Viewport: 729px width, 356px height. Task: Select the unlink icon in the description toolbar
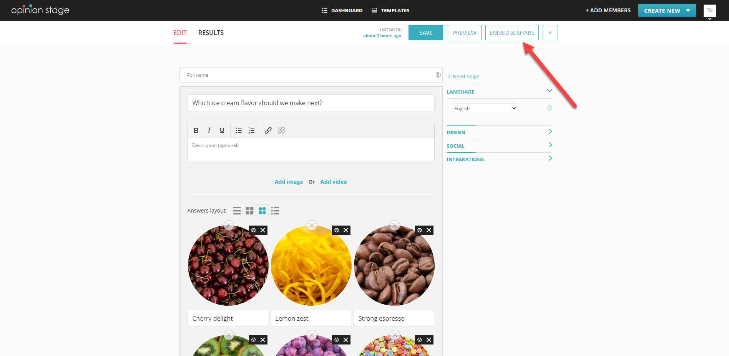click(281, 130)
